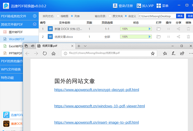Image resolution: width=193 pixels, height=131 pixels.
Task: Click the 目录 button
Action: (x=190, y=16)
